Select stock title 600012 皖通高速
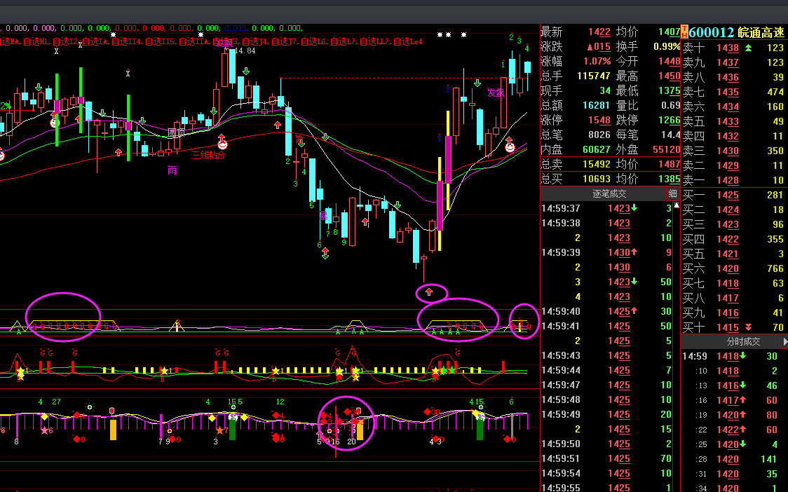 (x=736, y=33)
